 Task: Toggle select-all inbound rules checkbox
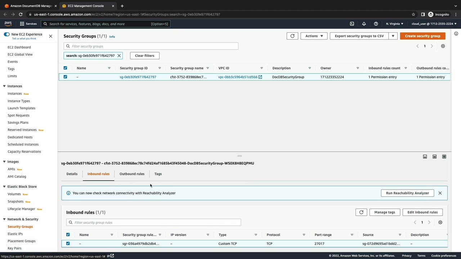68,235
